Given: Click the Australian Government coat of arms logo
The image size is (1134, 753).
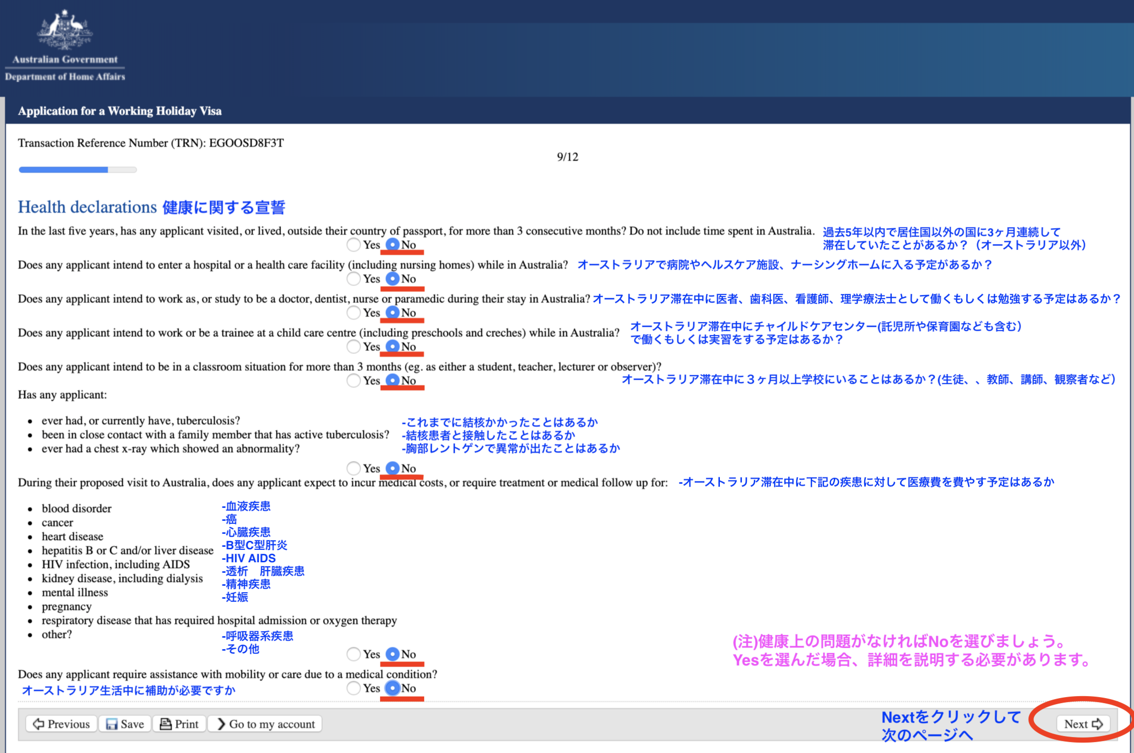Looking at the screenshot, I should click(65, 30).
